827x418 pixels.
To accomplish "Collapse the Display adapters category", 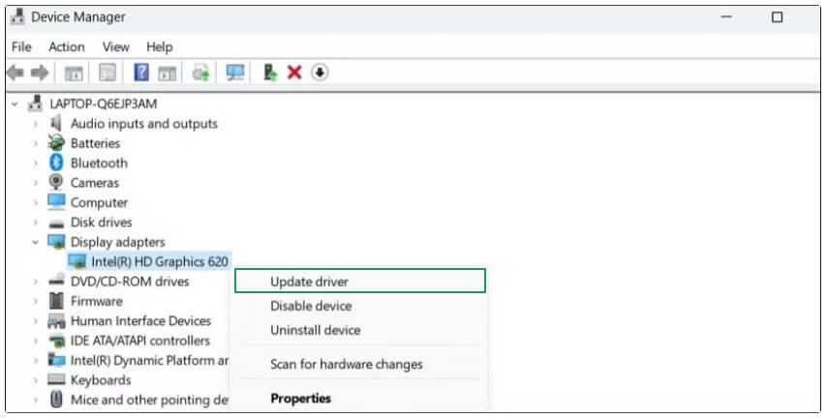I will pos(36,242).
